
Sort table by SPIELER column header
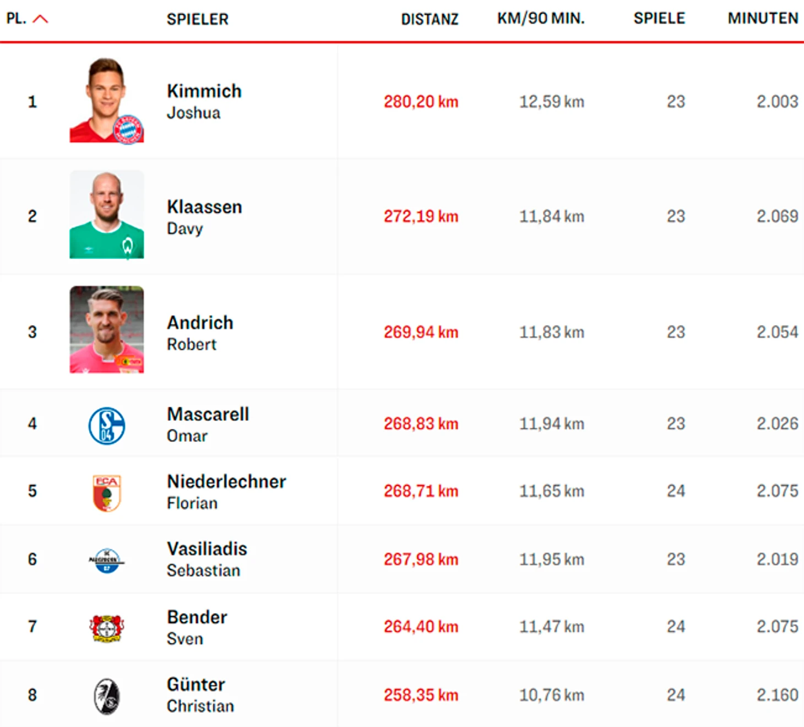point(198,19)
